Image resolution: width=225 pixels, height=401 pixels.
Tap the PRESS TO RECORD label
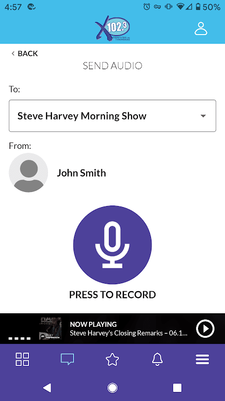pyautogui.click(x=112, y=295)
